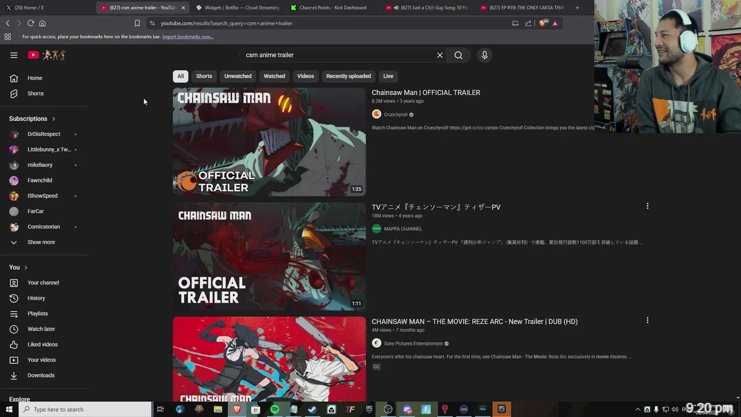Switch to Widgets BotRix tab
The width and height of the screenshot is (741, 417).
point(237,8)
